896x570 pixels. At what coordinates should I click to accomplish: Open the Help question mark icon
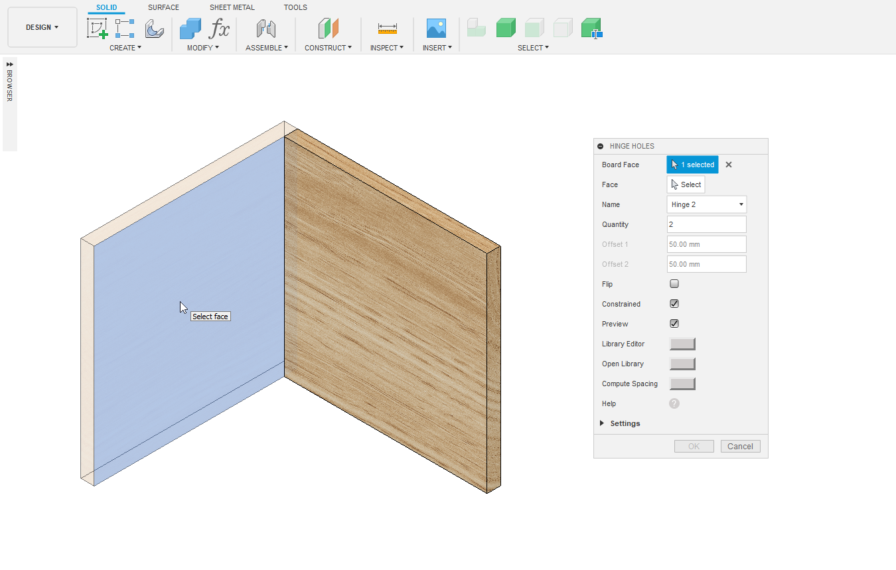point(674,403)
